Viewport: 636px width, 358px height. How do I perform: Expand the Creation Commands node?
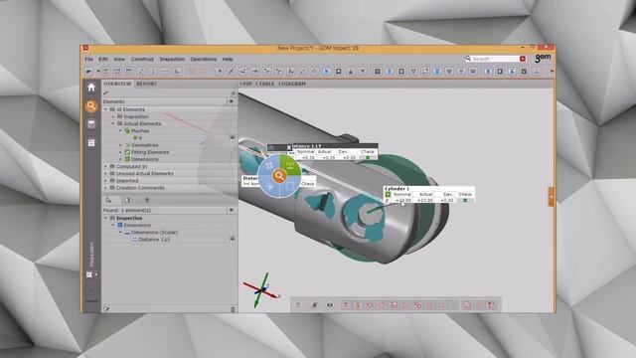pyautogui.click(x=106, y=188)
